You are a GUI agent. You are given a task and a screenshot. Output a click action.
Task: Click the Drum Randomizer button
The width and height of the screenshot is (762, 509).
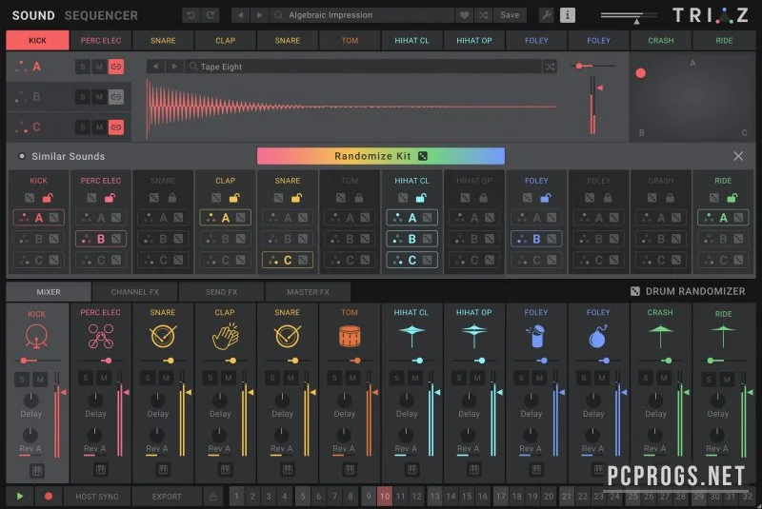[688, 291]
